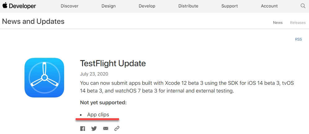The height and width of the screenshot is (134, 309).
Task: Click the Apple logo icon
Action: click(5, 6)
